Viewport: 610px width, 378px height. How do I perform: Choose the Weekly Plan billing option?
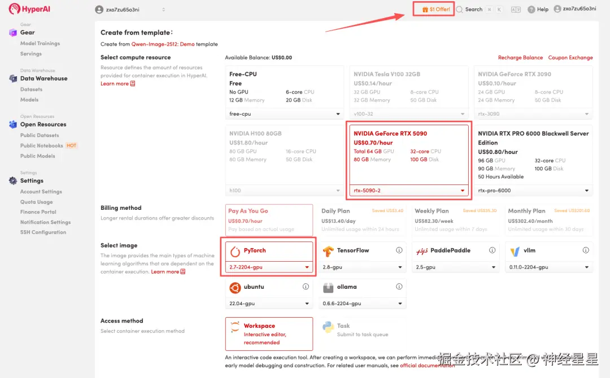point(456,220)
